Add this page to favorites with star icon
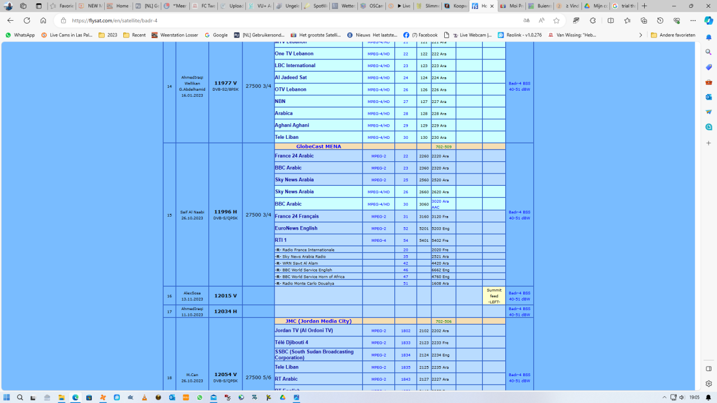This screenshot has width=717, height=403. coord(556,20)
